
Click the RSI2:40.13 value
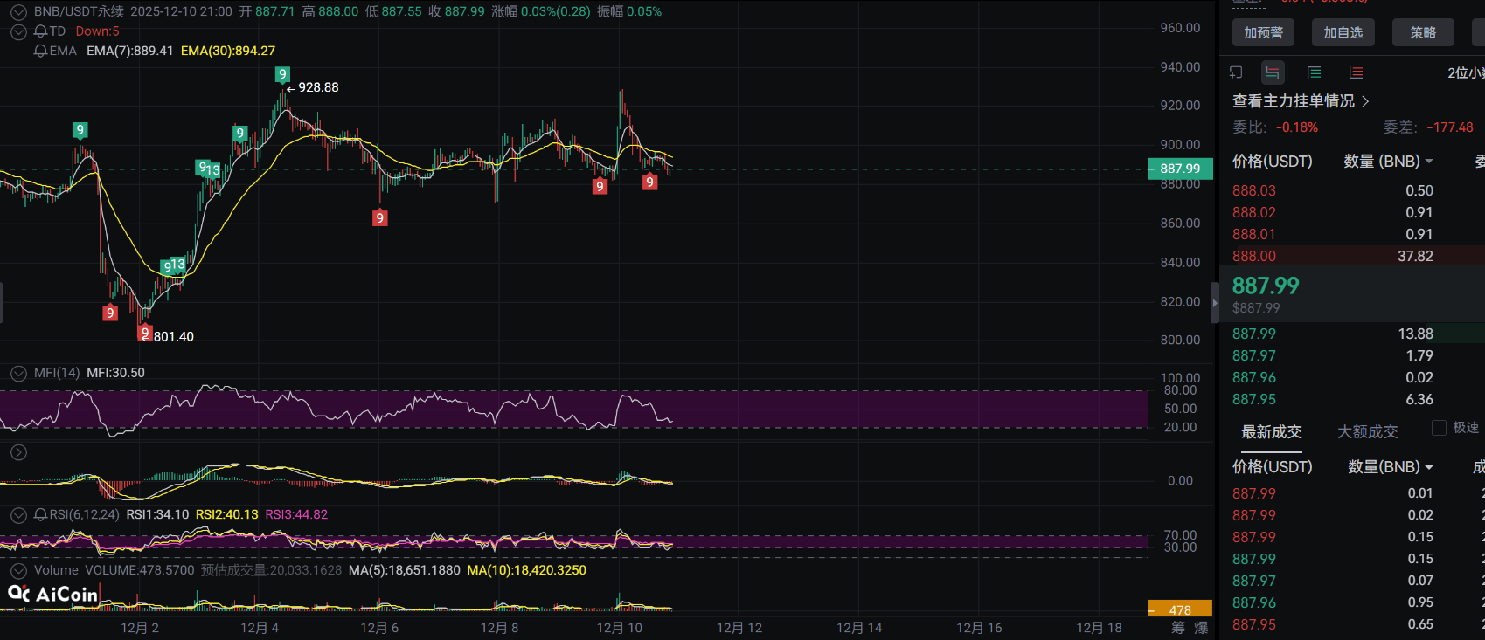(227, 515)
